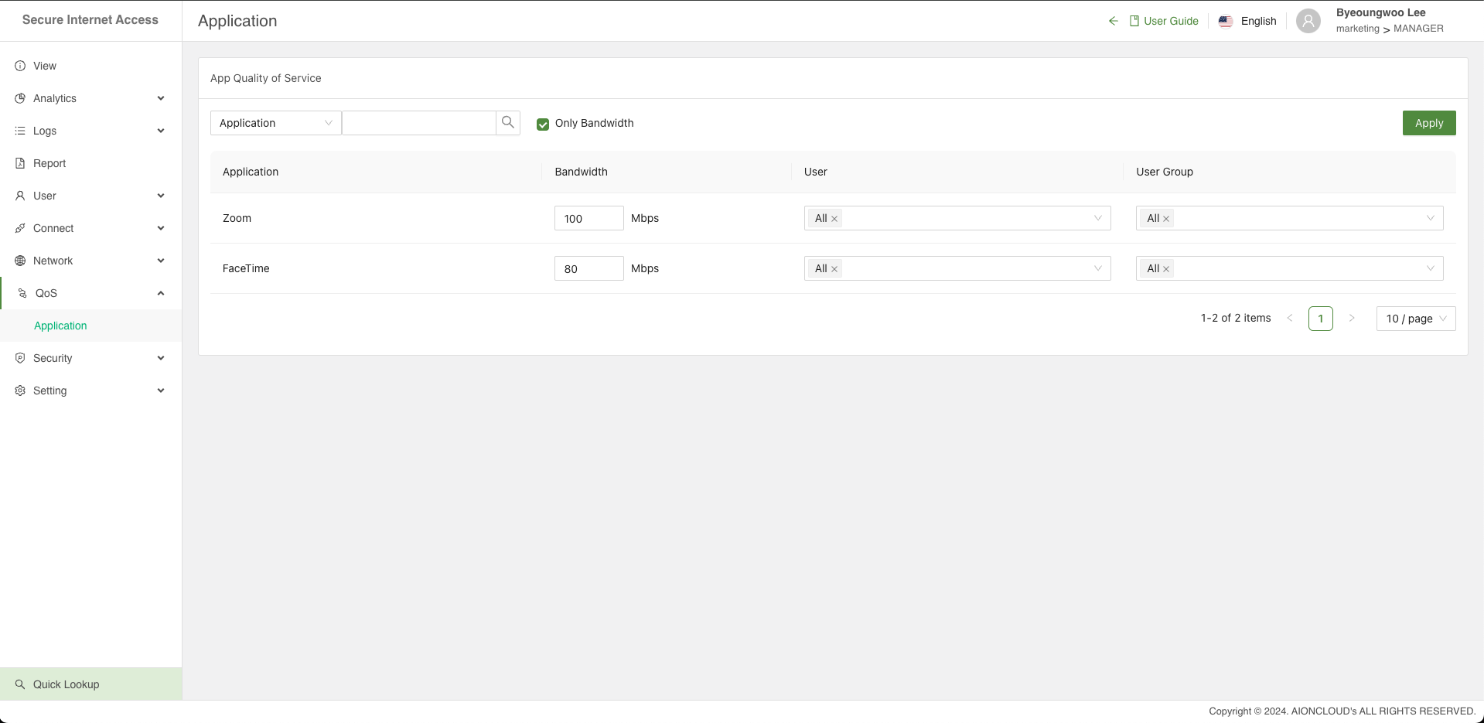Click the FaceTime bandwidth input showing 80

pos(589,268)
